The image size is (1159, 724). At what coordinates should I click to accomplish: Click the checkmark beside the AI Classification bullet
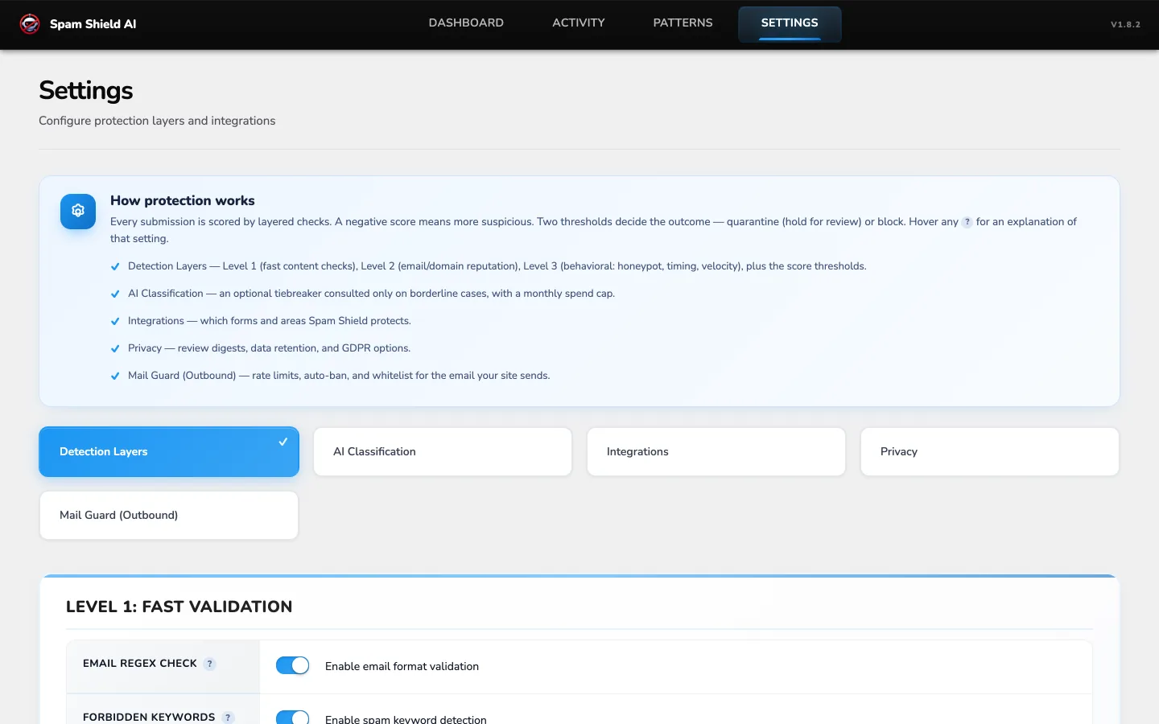point(115,294)
